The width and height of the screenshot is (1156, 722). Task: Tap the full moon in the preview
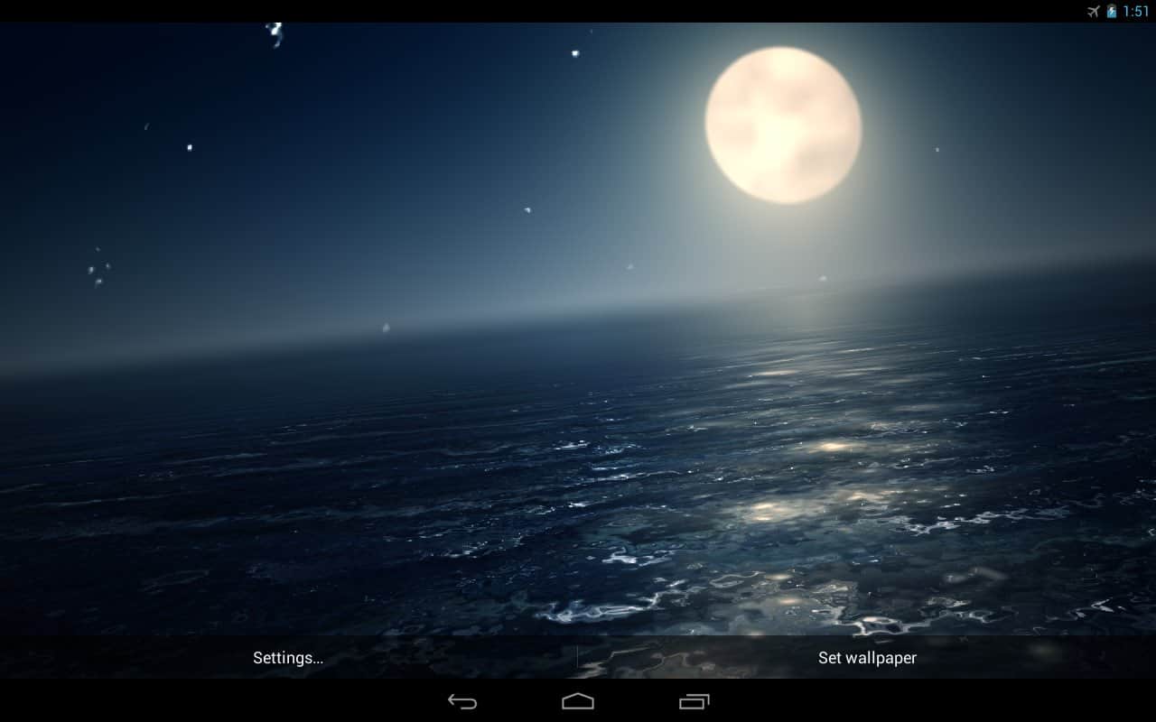pos(783,125)
